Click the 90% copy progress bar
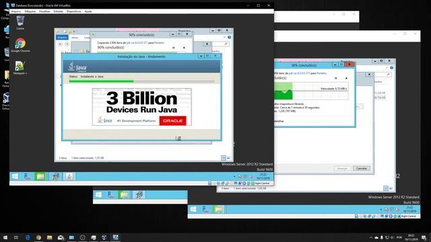 [x=141, y=52]
